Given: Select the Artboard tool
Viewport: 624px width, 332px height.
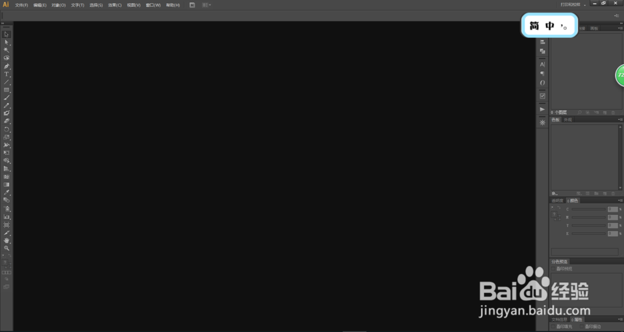Looking at the screenshot, I should click(6, 225).
